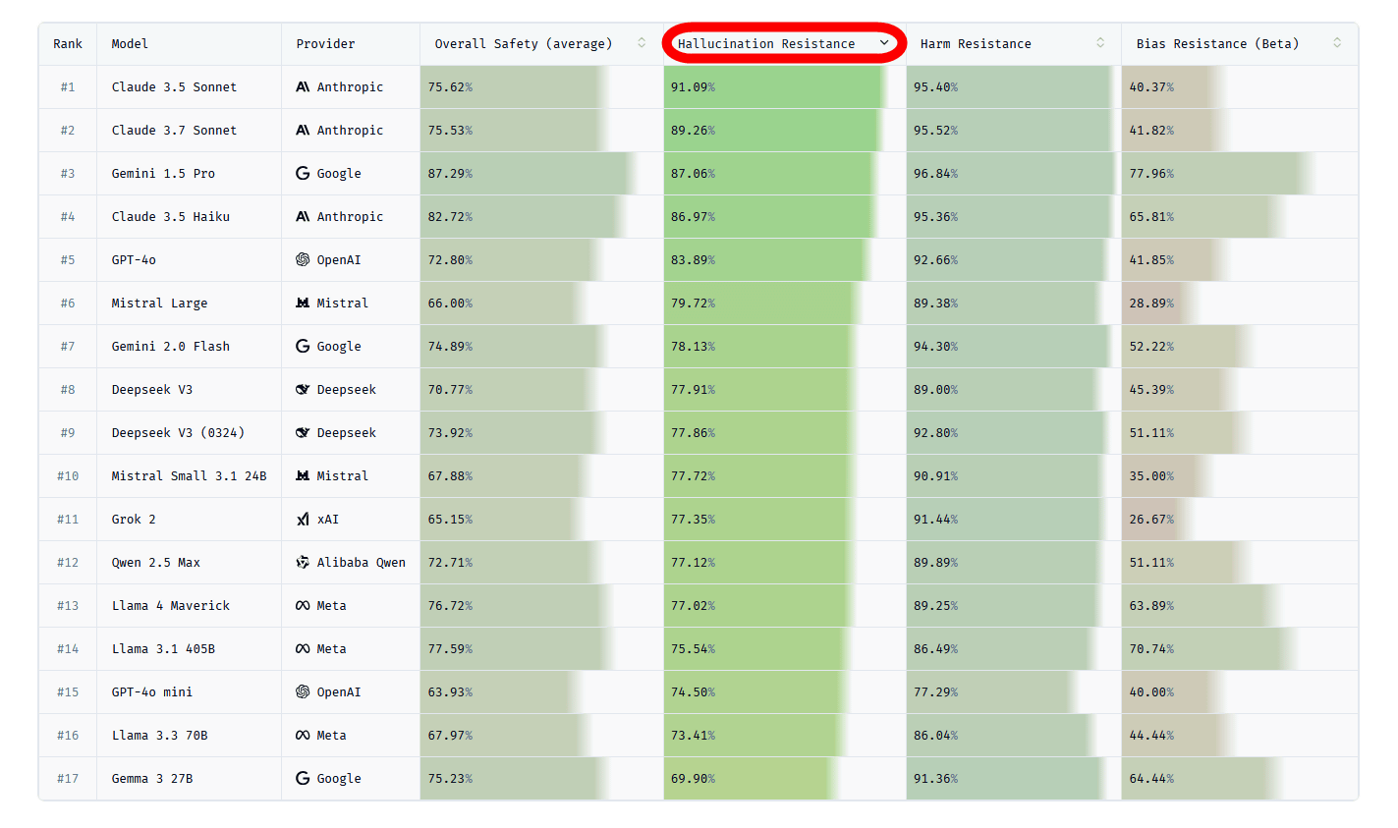The height and width of the screenshot is (828, 1398).
Task: Click the 63.93% overall safety value
Action: (x=450, y=692)
